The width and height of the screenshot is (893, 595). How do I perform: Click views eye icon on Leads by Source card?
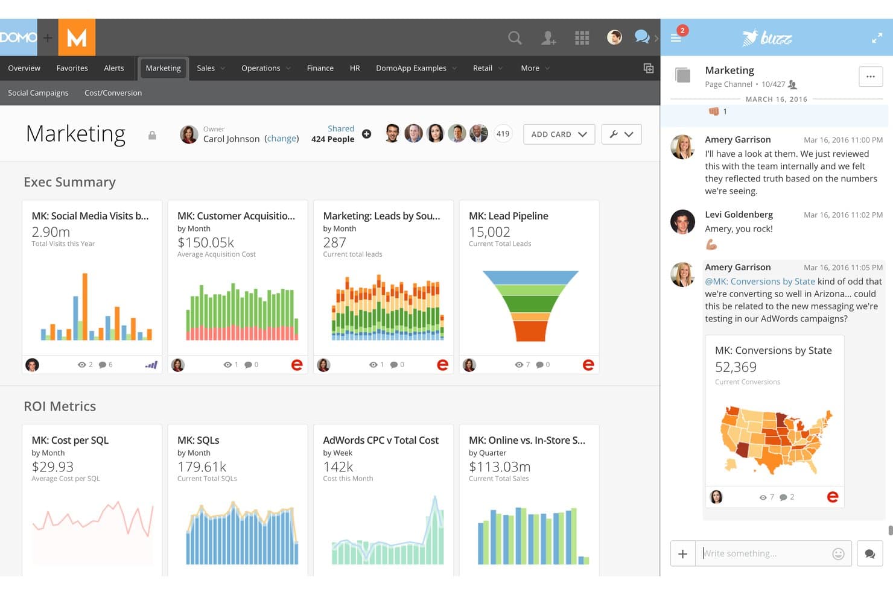(x=373, y=365)
